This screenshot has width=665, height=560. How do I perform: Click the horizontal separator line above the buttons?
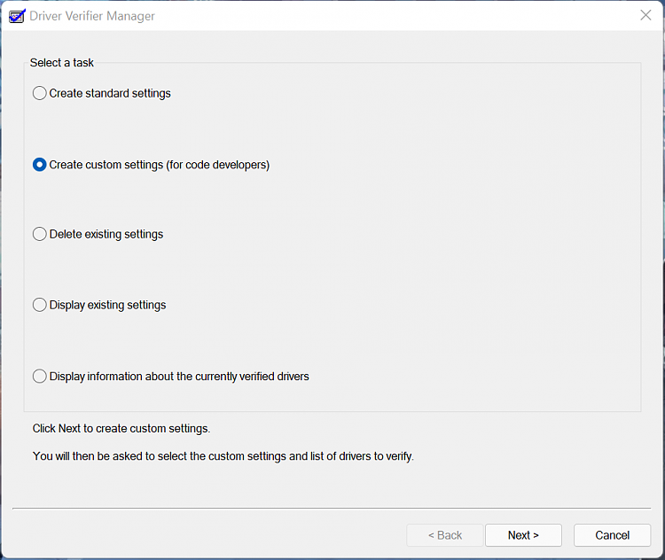332,509
